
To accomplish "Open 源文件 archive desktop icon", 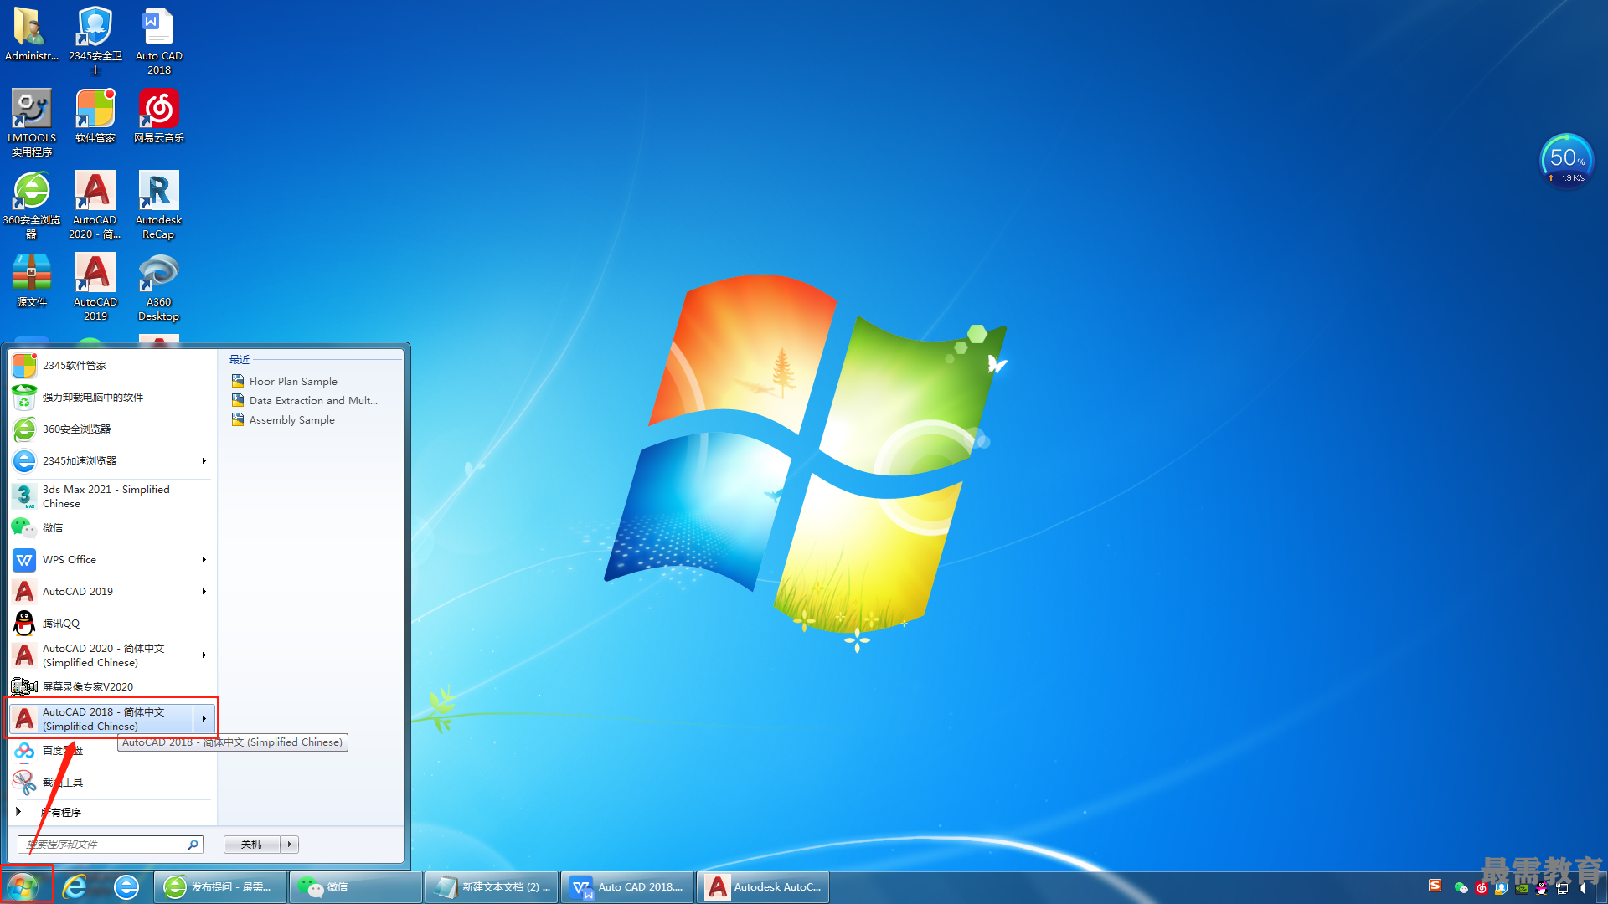I will pos(31,280).
